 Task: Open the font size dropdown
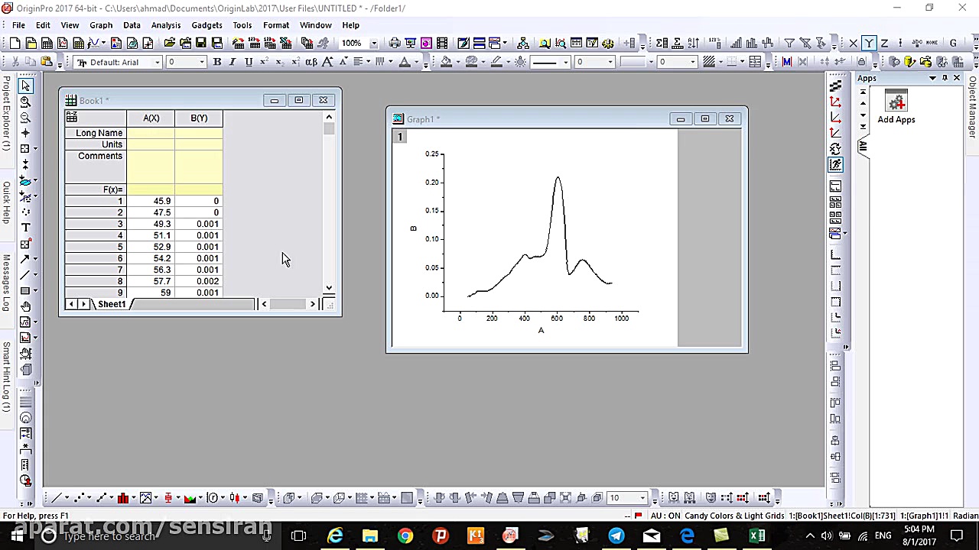[x=202, y=62]
